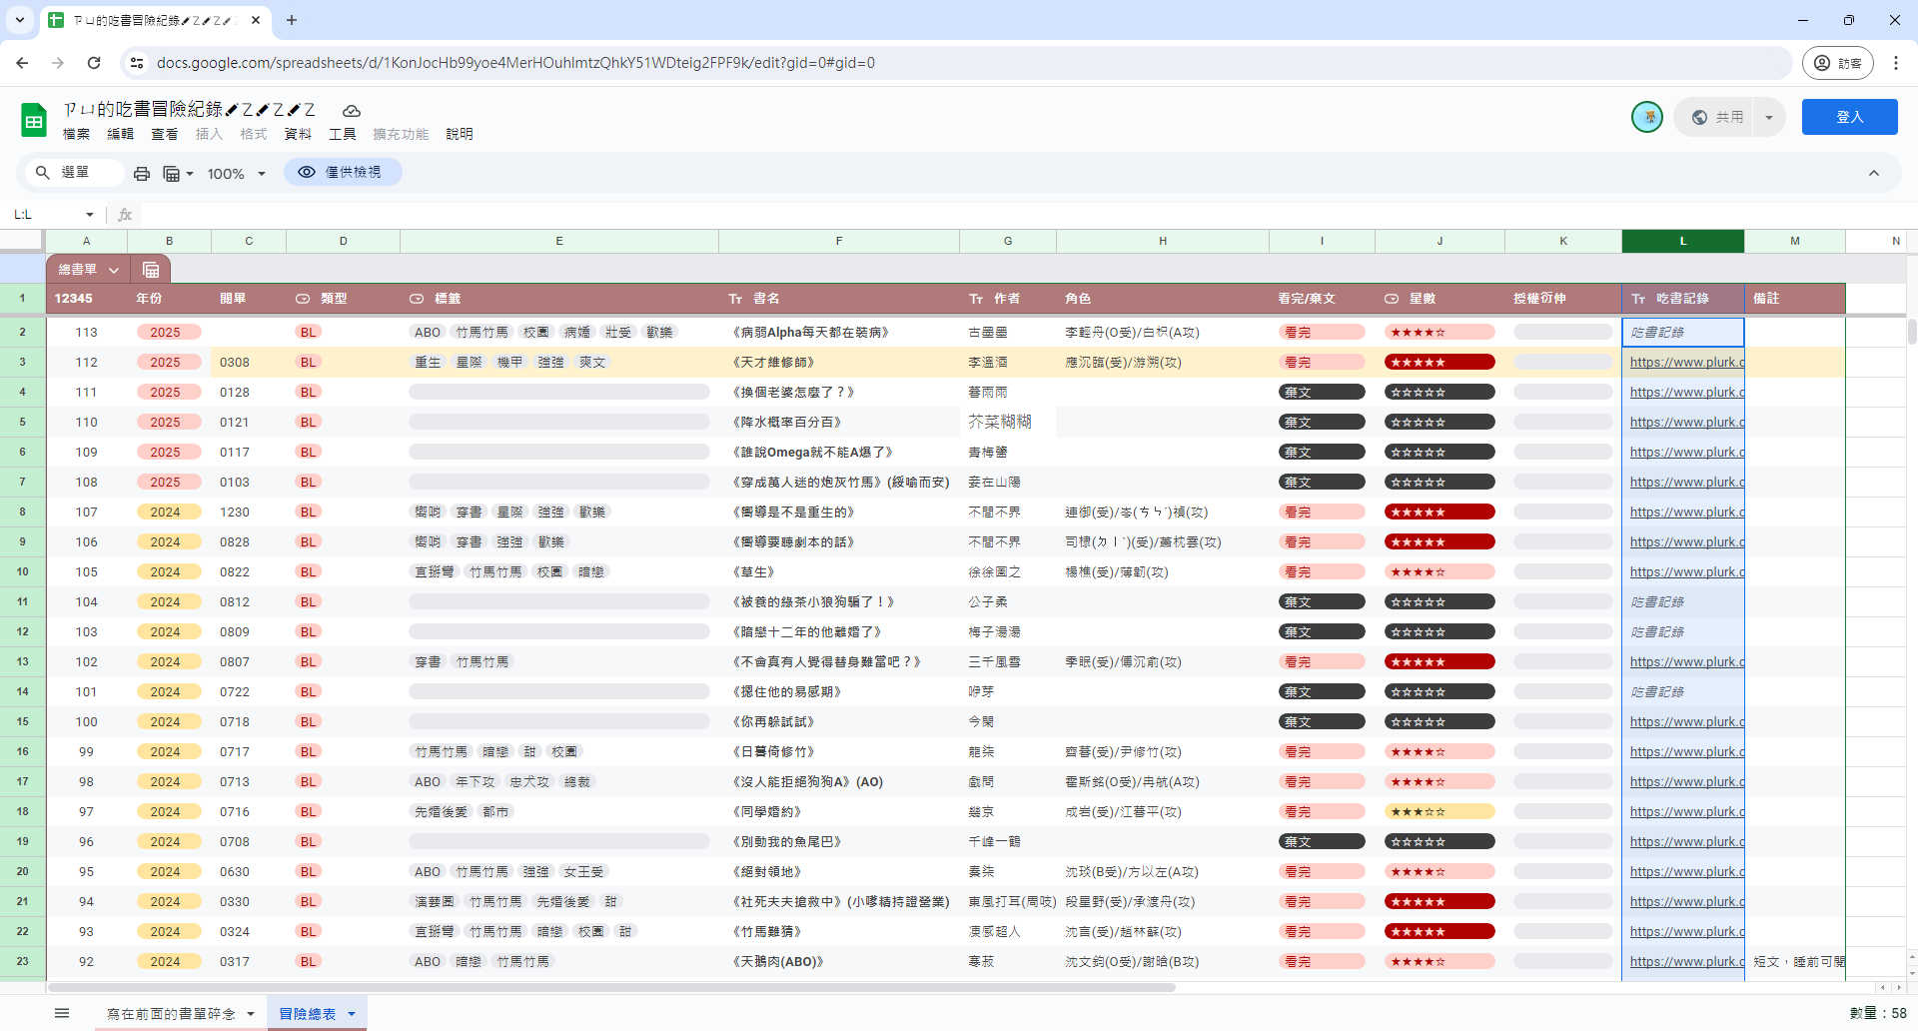Screen dimensions: 1918x1031
Task: Open the 查看 menu
Action: tap(164, 134)
